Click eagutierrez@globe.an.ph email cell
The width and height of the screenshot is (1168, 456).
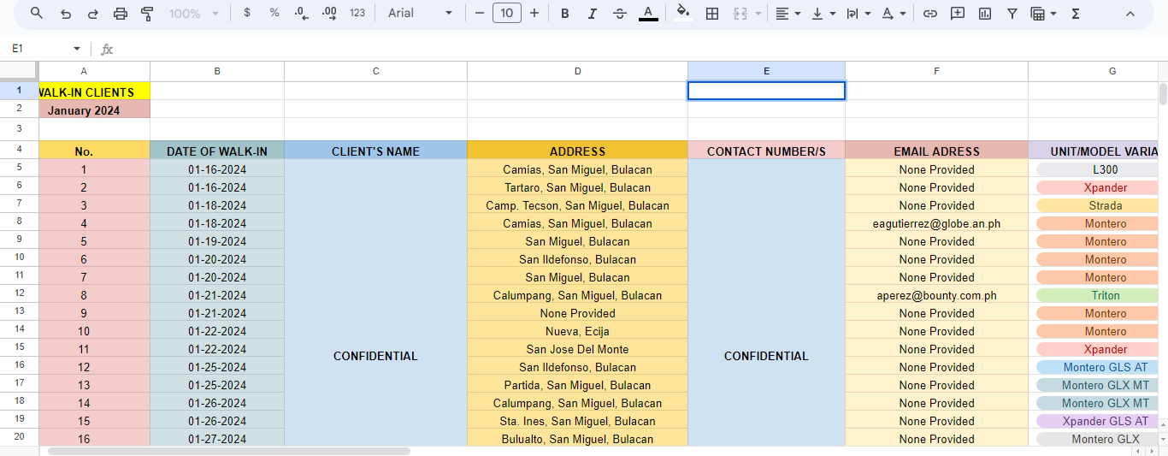pos(936,223)
